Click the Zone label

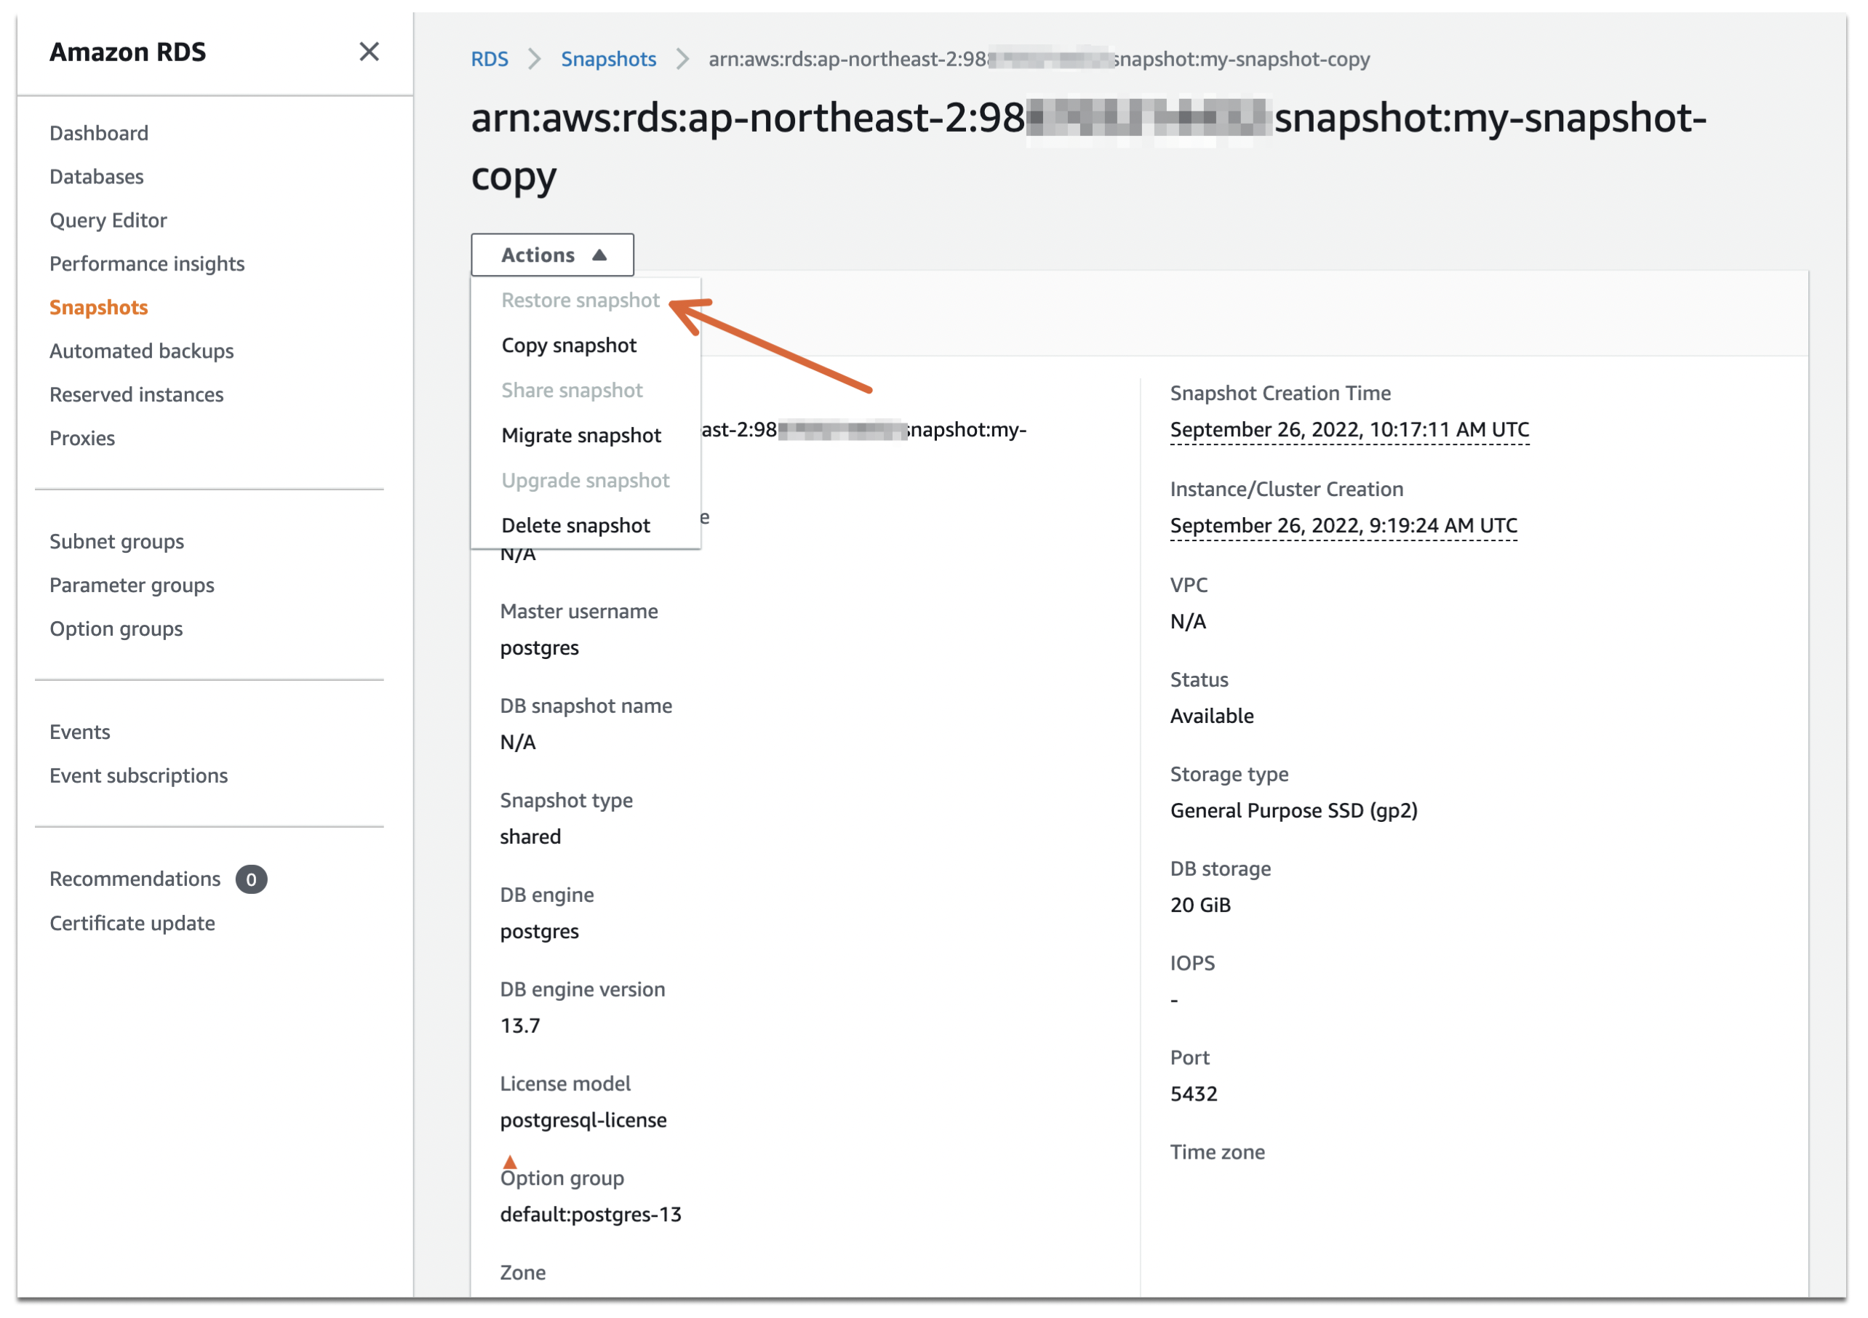click(523, 1273)
